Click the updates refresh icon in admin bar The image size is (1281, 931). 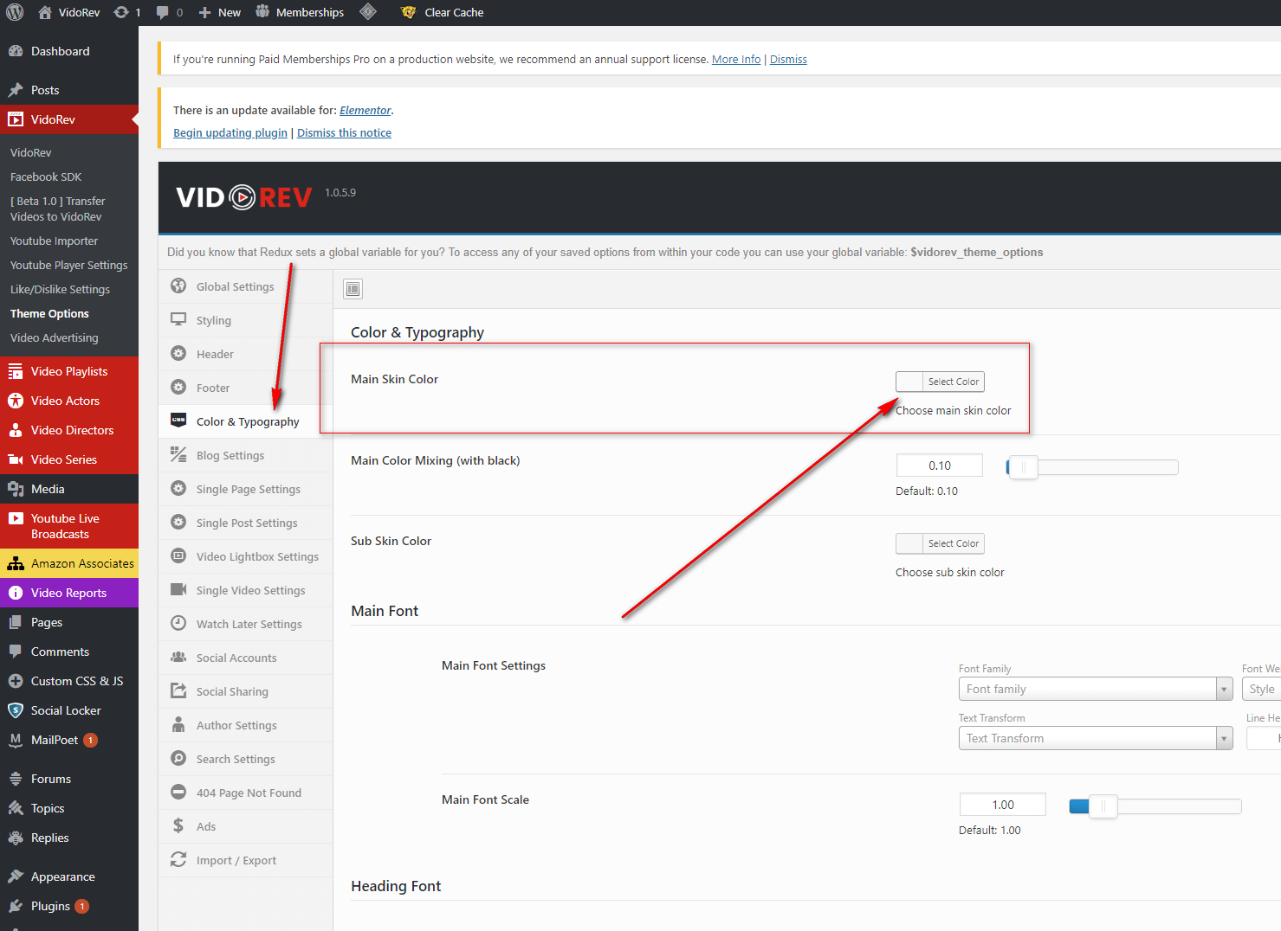coord(122,12)
